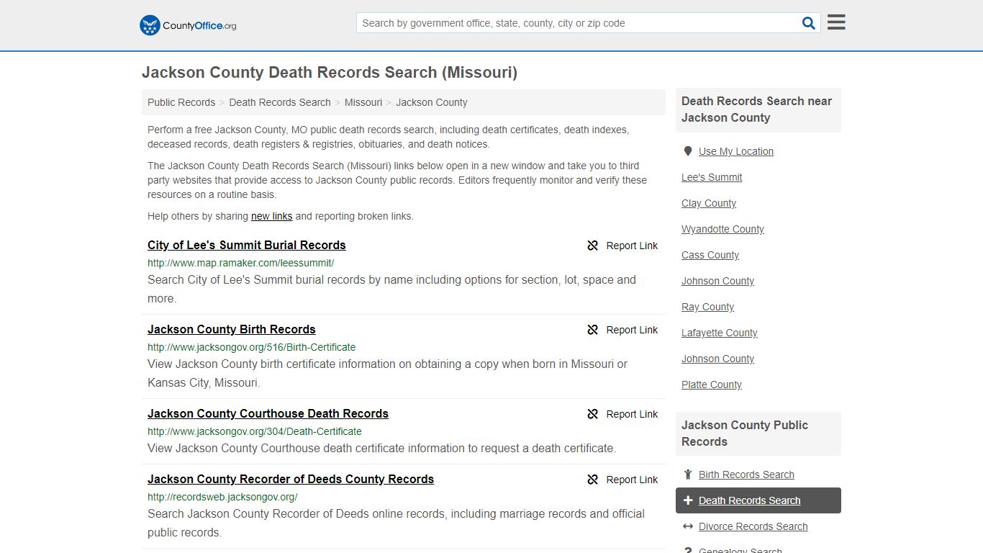Go to Birth Records Search sidebar item

pyautogui.click(x=746, y=475)
